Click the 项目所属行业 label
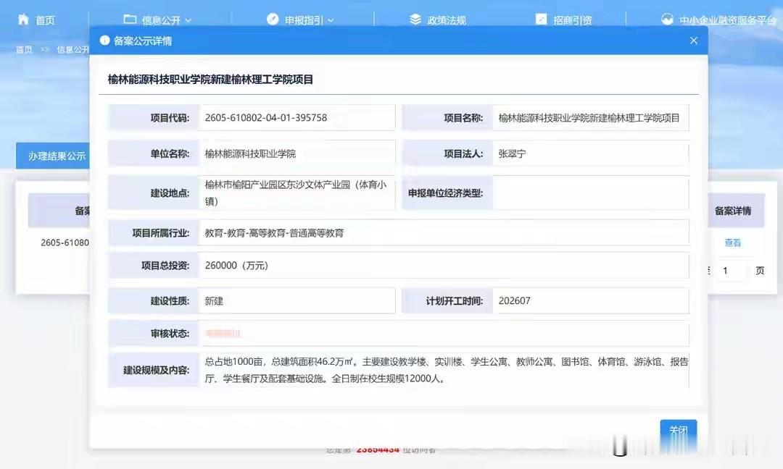783x469 pixels. tap(161, 233)
